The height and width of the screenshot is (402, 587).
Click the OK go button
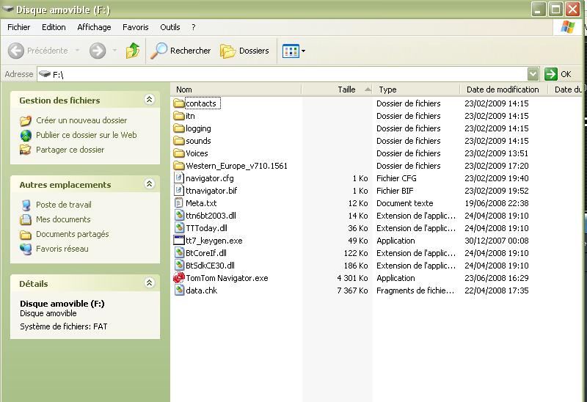(x=558, y=74)
